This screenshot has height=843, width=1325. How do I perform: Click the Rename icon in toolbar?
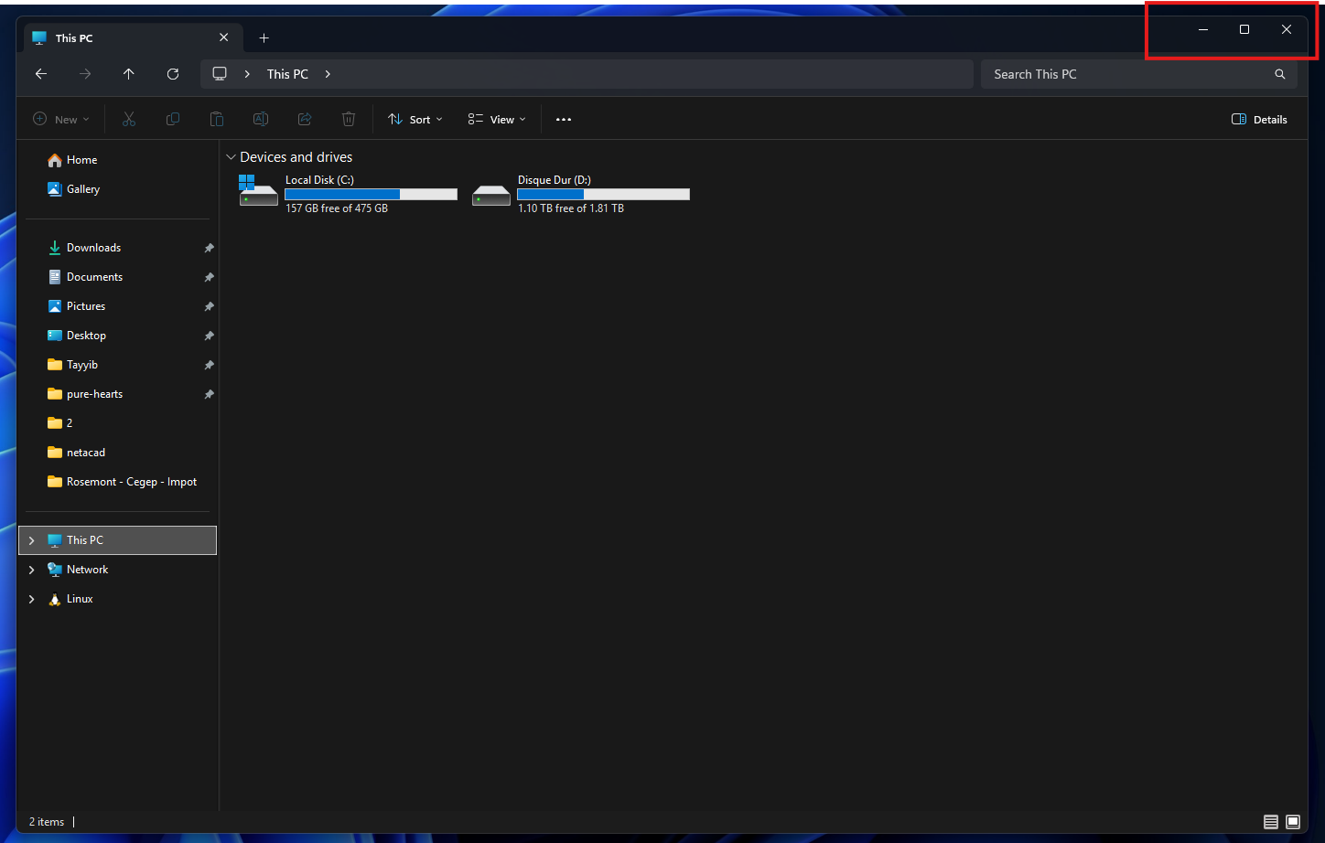[x=261, y=119]
